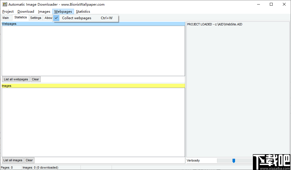Adjust the Verbosity slider handle
The image size is (291, 170).
coord(234,161)
